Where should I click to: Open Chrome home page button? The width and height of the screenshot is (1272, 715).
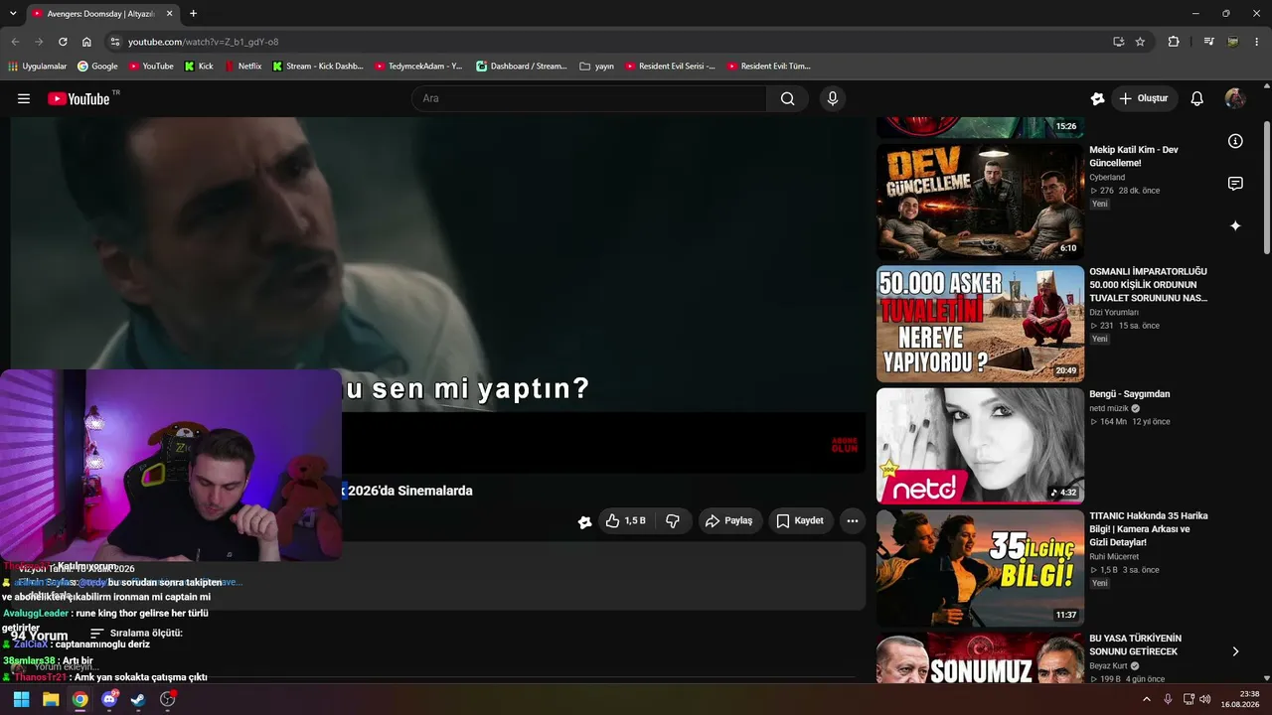click(x=86, y=42)
